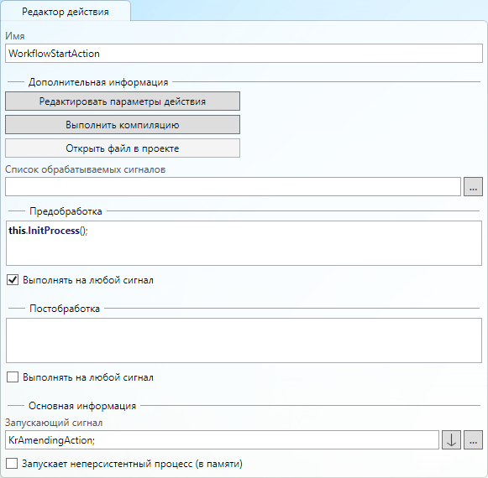488x478 pixels.
Task: Focus the Имя field with WorkflowStartAction
Action: pos(244,53)
